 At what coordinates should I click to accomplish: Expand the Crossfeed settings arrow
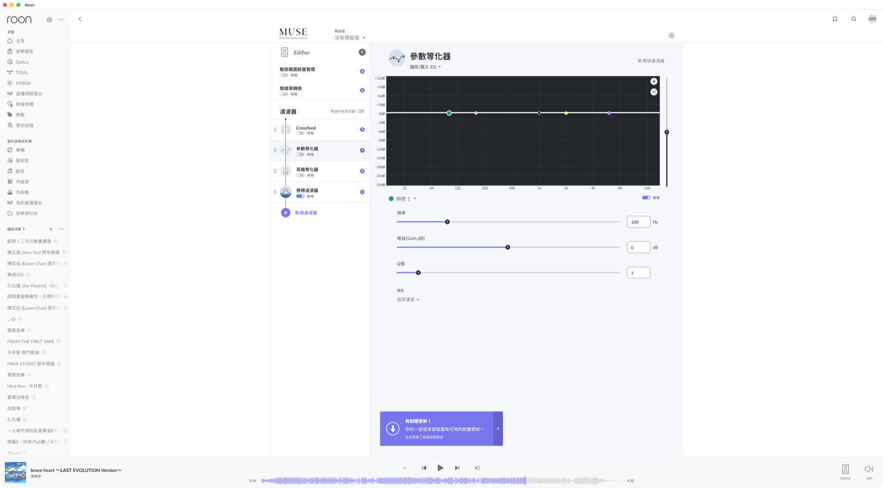362,130
